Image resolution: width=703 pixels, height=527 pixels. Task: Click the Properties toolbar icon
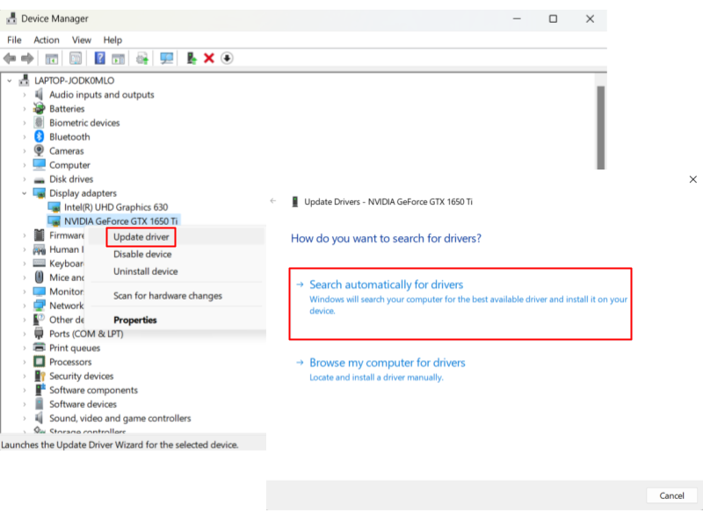(76, 58)
